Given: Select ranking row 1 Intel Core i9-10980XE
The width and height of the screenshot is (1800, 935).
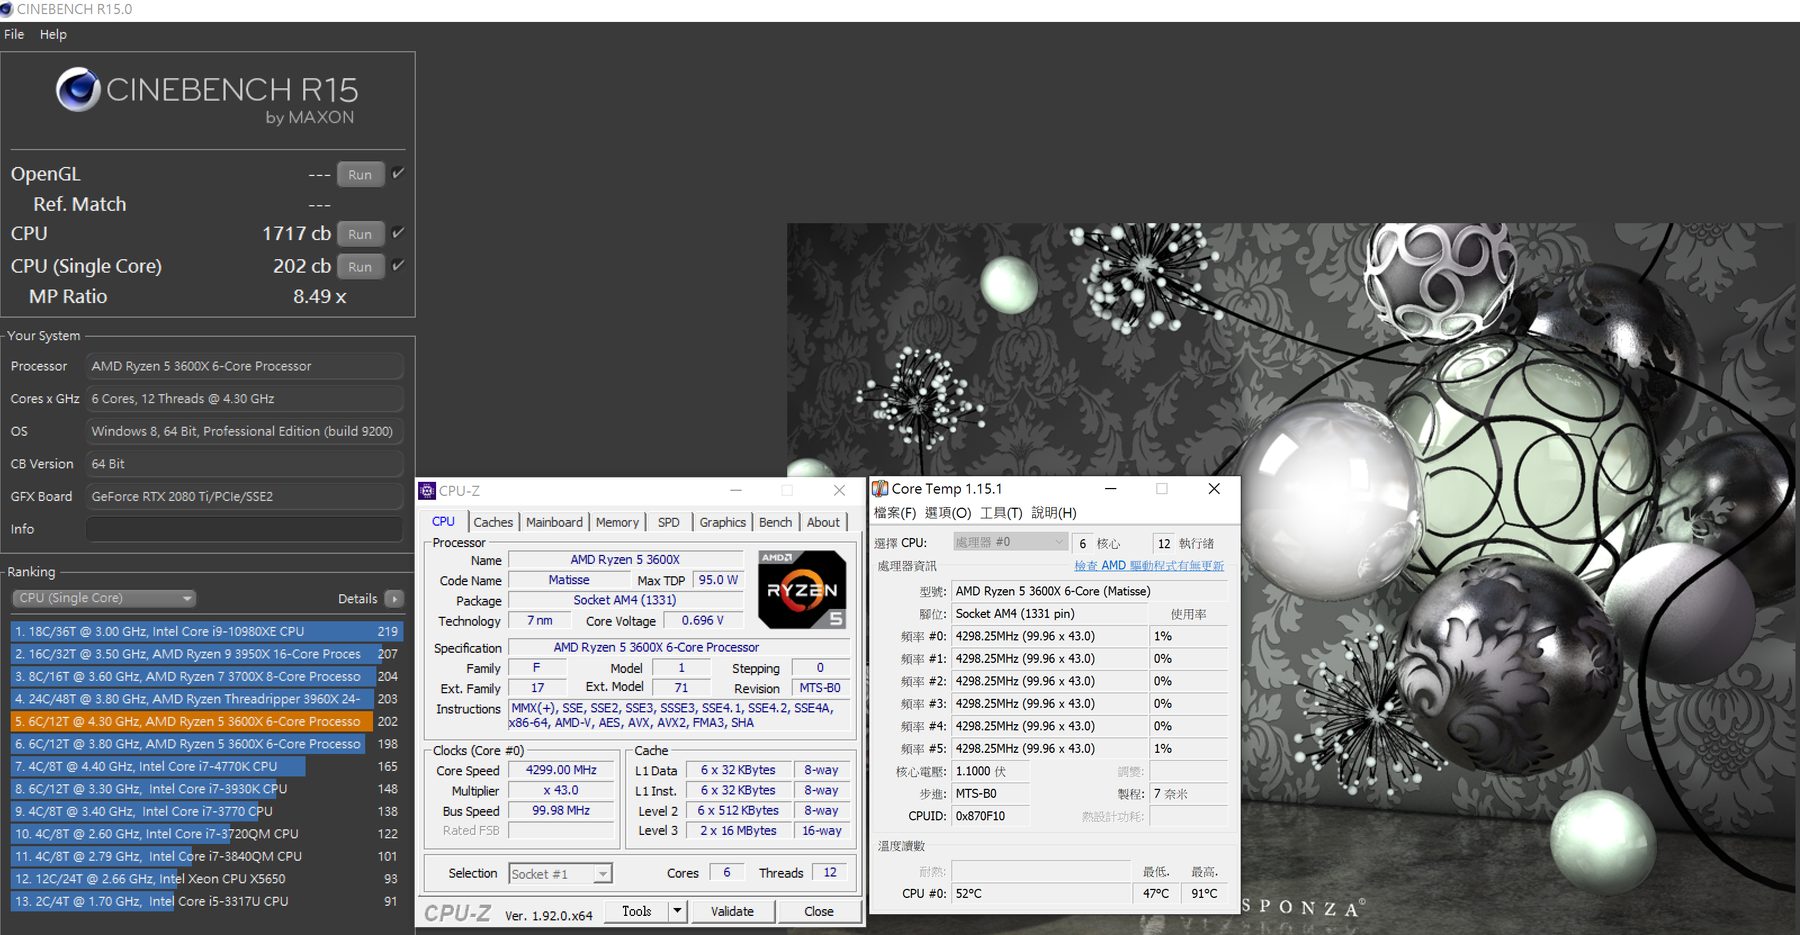Looking at the screenshot, I should 207,631.
